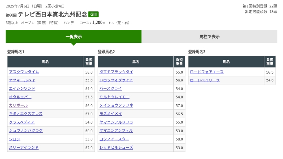Open the メイショウソラフネ horse page

point(116,105)
